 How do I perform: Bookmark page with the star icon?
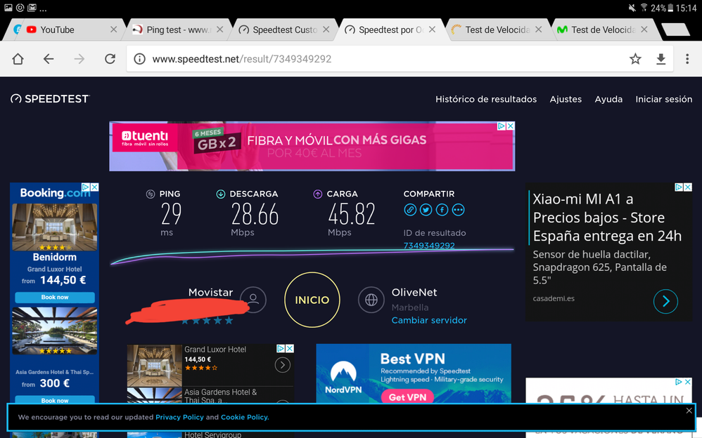point(635,59)
